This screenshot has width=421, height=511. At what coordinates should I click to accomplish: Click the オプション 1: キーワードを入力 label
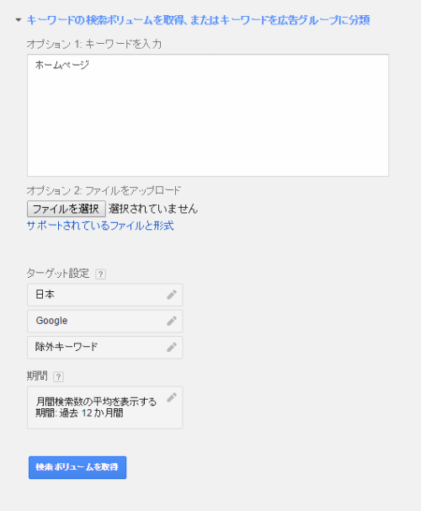coord(94,44)
